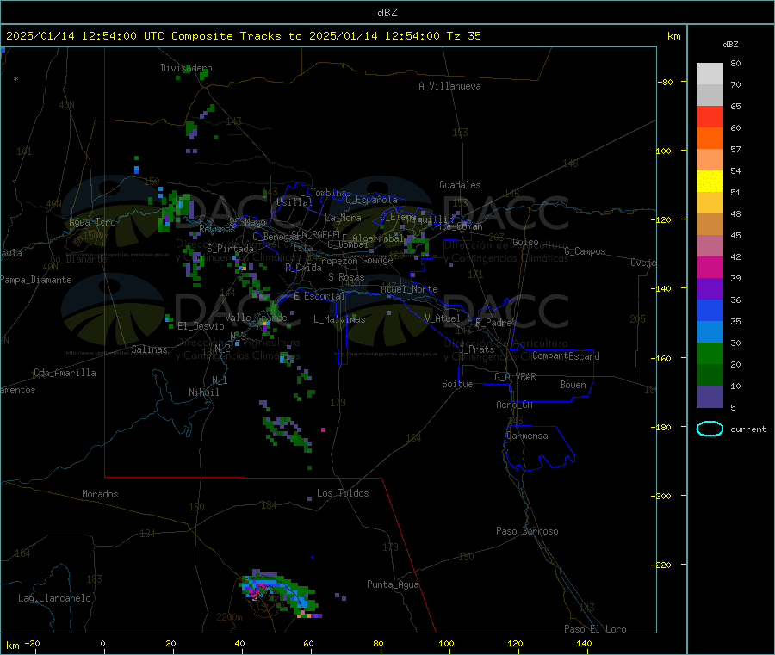Screen dimensions: 775x655
Task: Click the 'Guadales' place label
Action: click(x=460, y=185)
